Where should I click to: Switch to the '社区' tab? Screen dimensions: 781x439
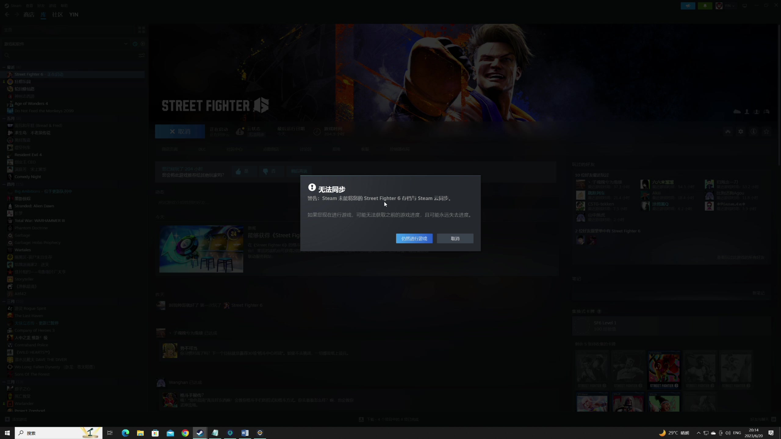[x=57, y=15]
